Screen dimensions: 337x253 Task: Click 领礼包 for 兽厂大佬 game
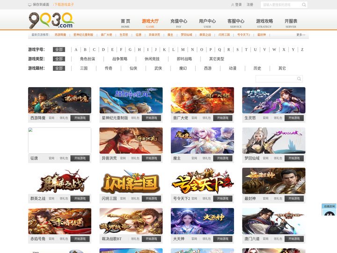206,118
